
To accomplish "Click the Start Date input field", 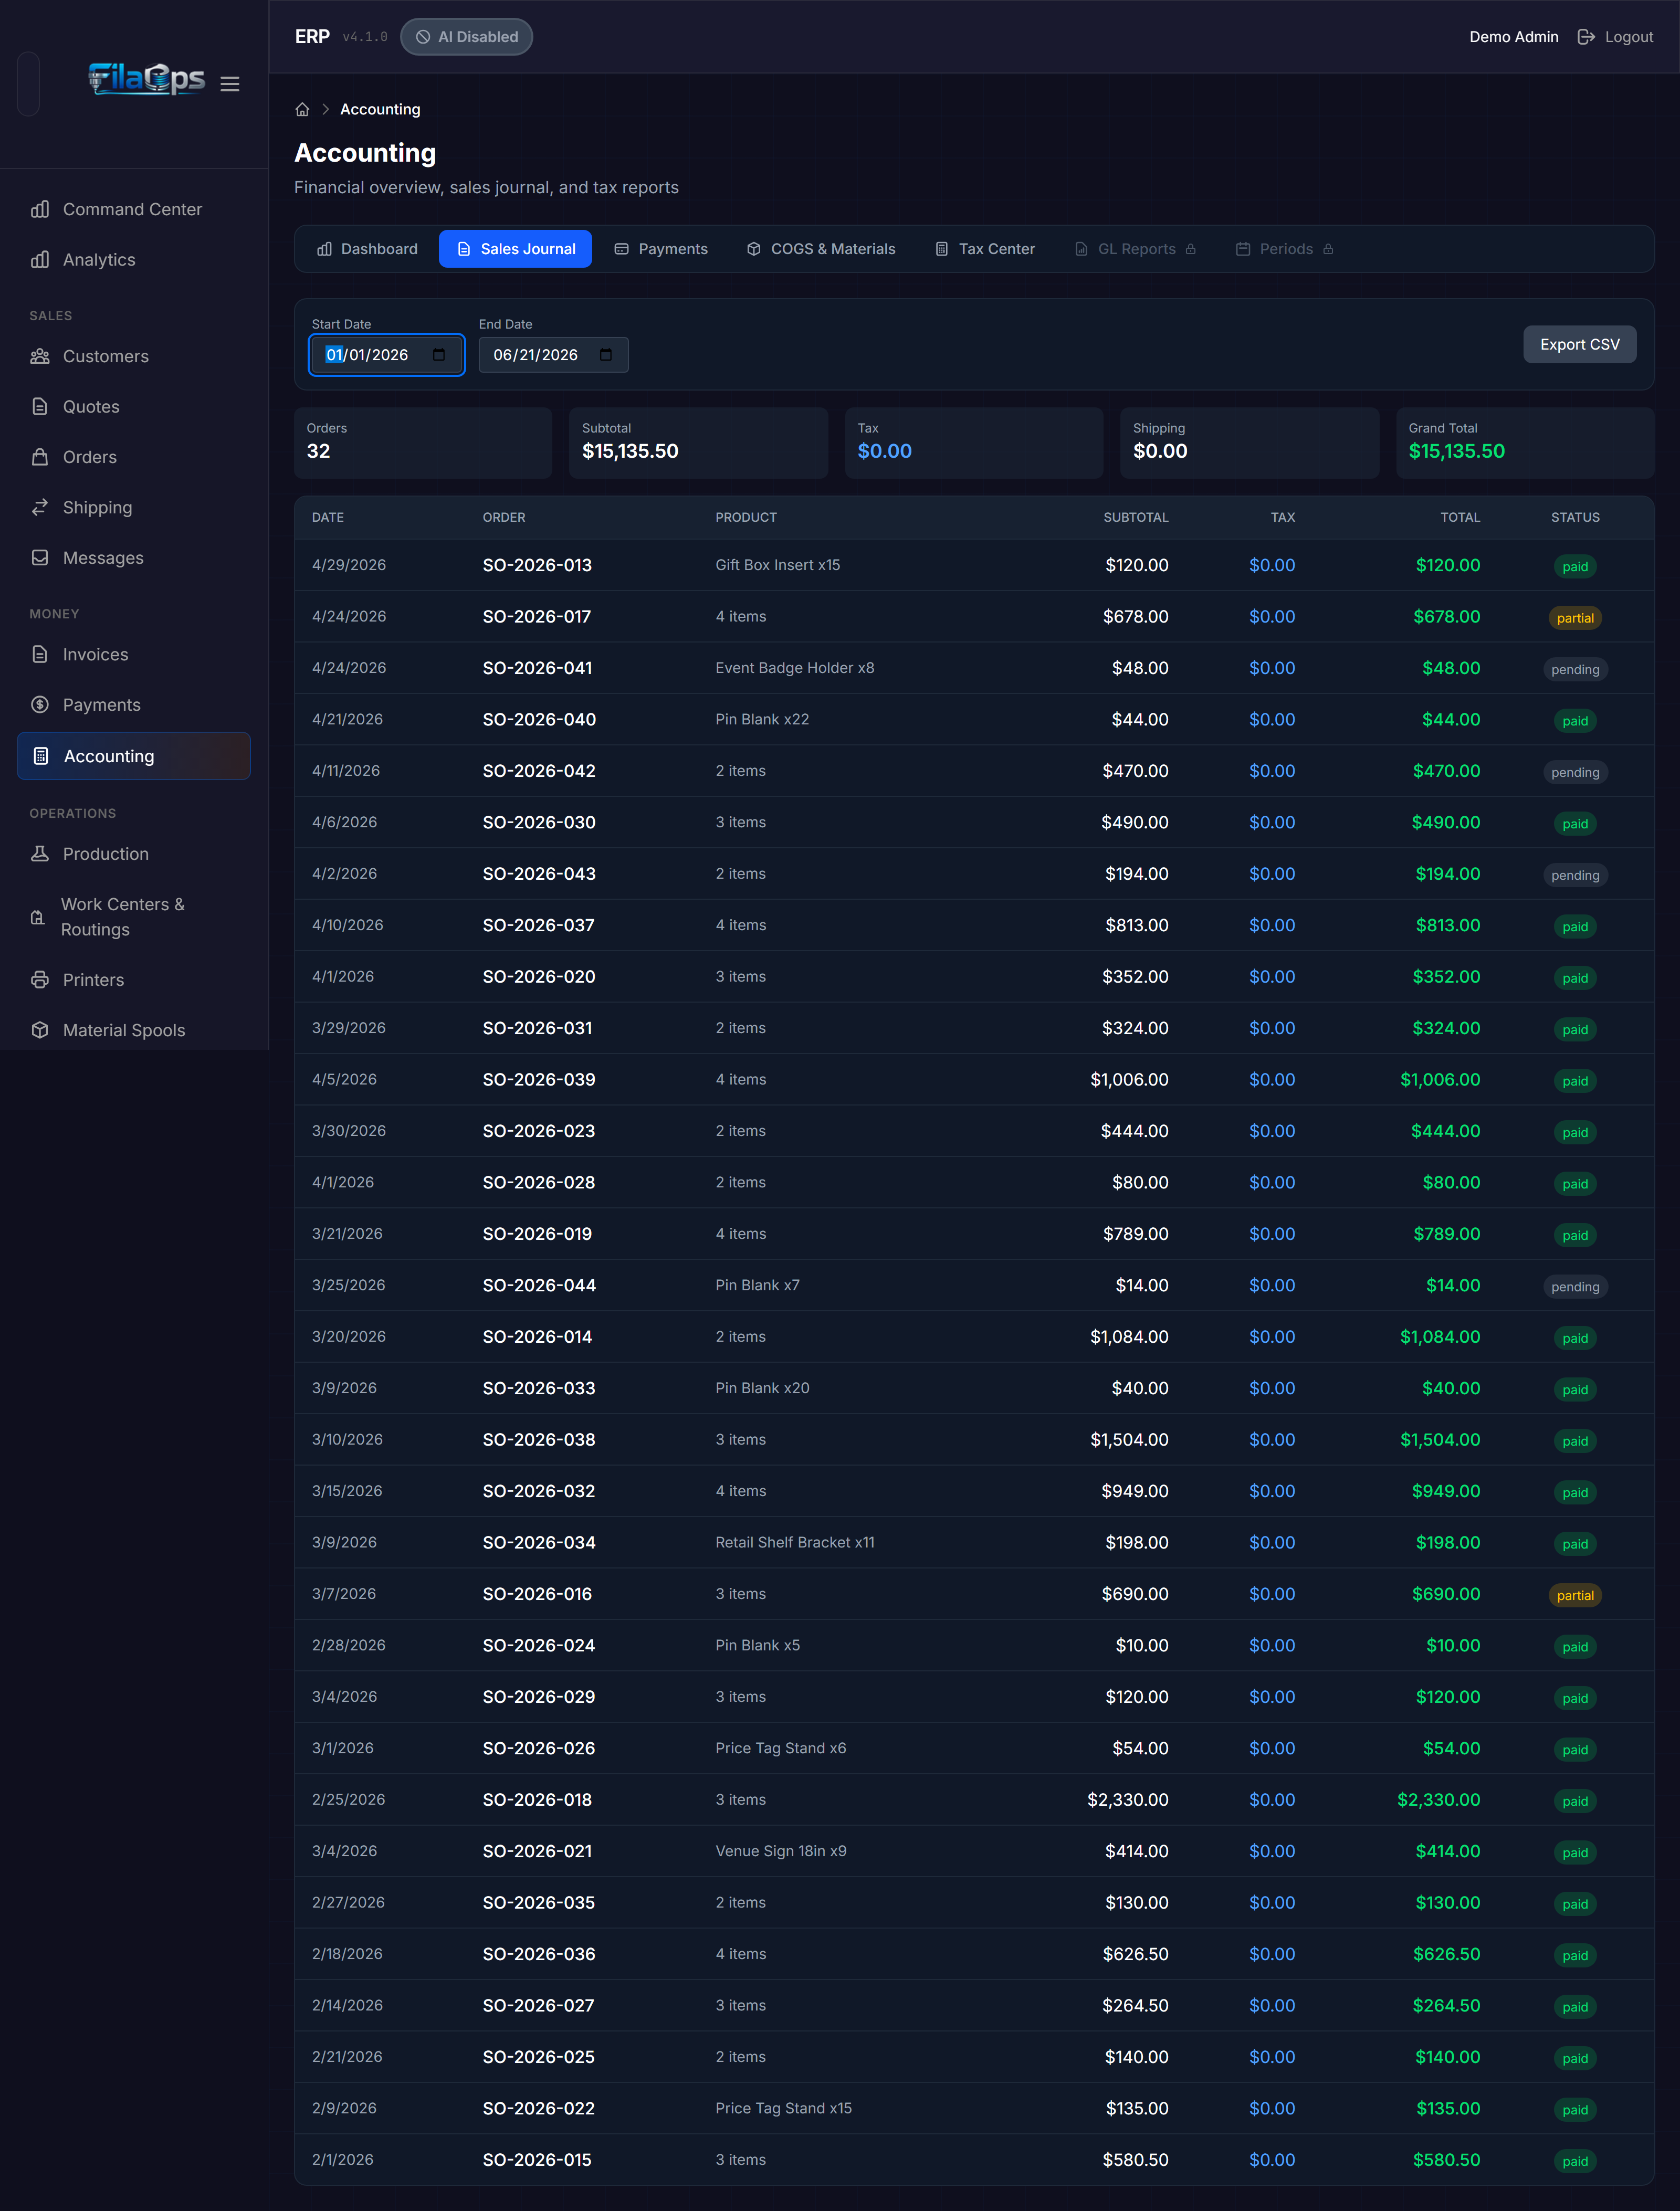I will click(386, 355).
